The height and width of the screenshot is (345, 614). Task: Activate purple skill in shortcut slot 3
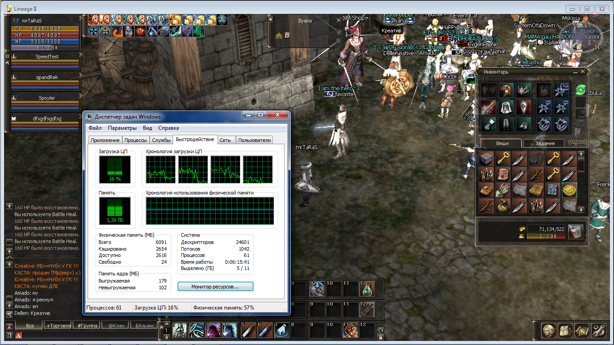coord(214,330)
